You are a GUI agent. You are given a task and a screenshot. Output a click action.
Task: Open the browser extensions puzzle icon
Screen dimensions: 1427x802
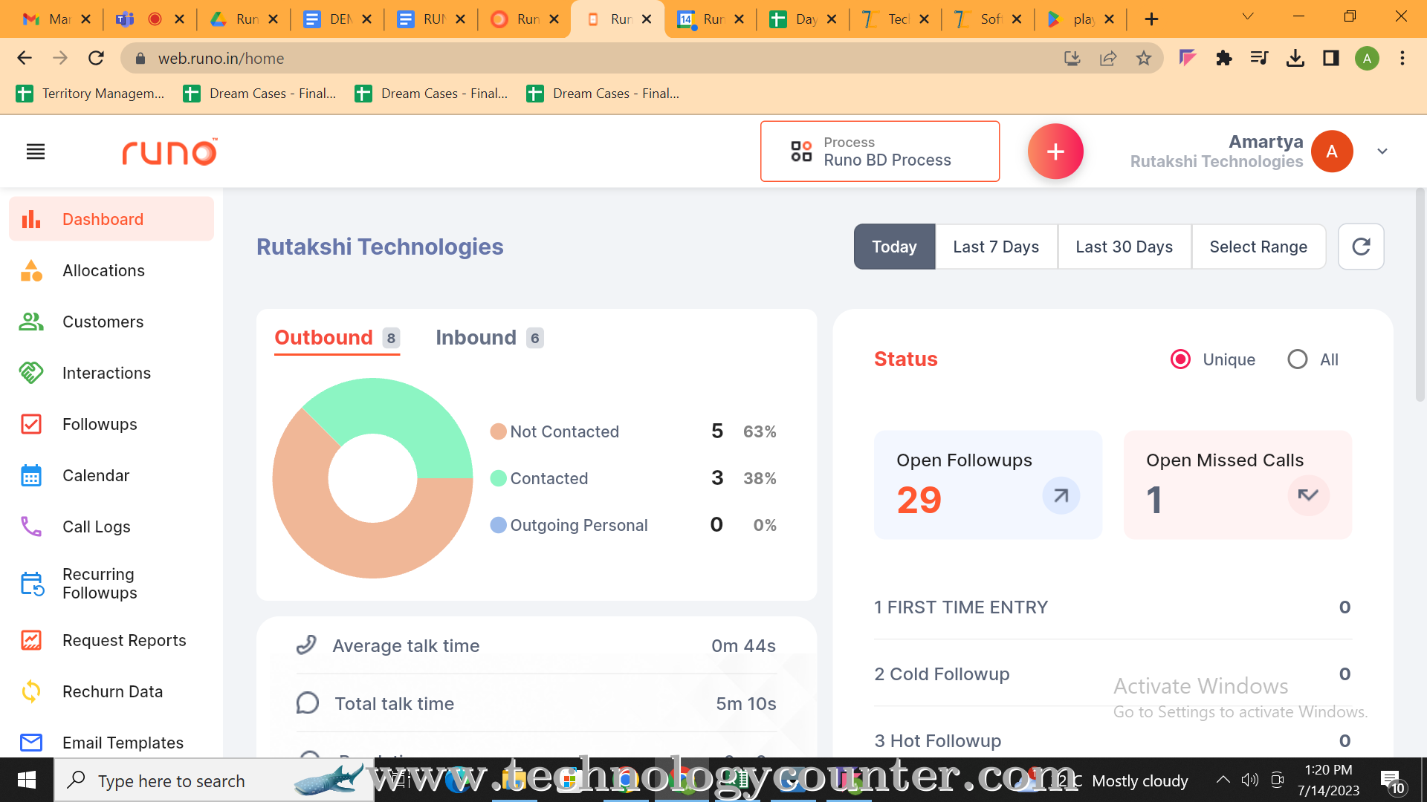[1223, 58]
